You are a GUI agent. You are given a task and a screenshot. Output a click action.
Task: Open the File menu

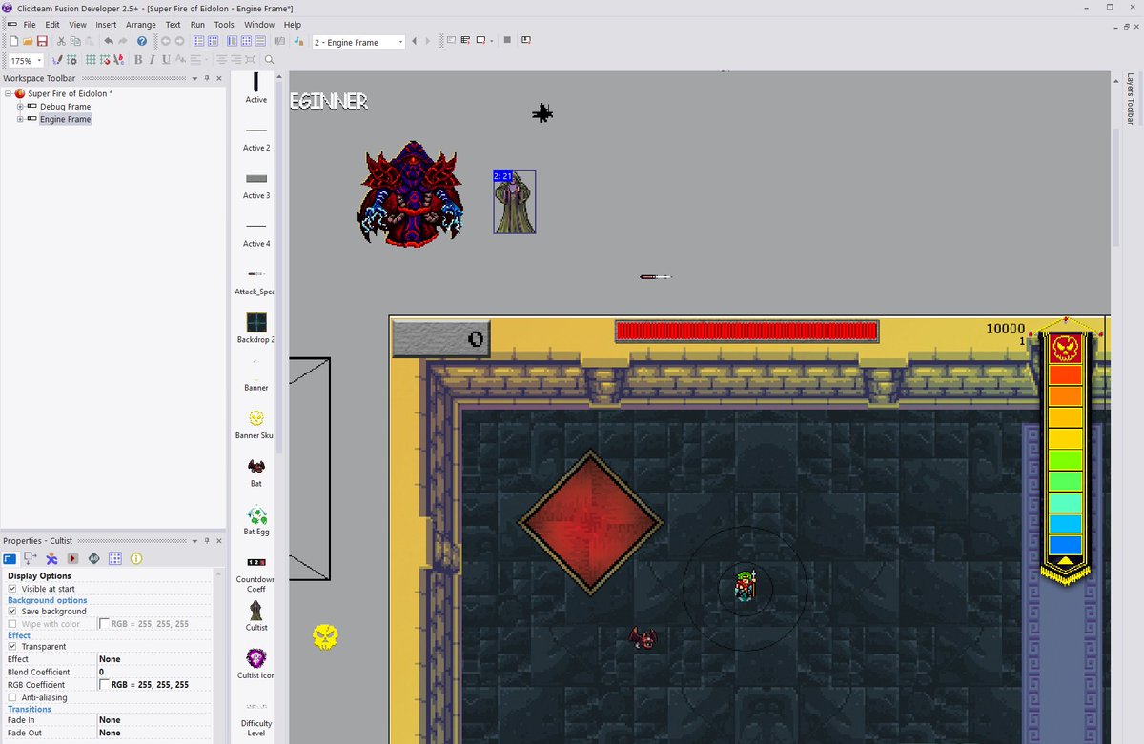click(x=30, y=25)
